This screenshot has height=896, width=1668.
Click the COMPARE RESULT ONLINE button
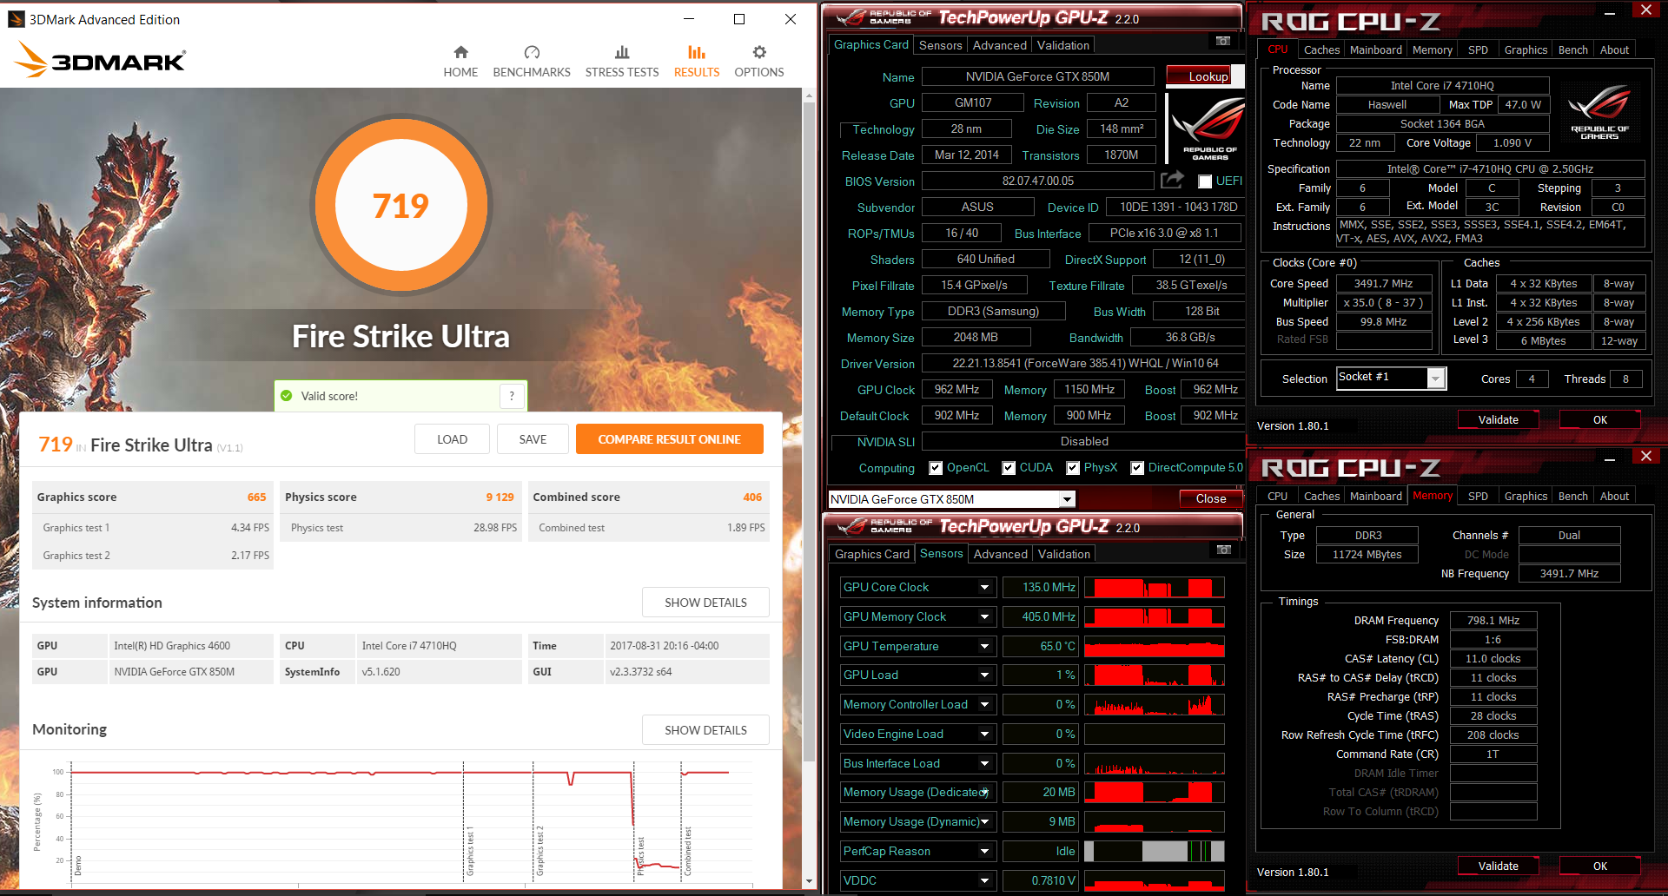click(669, 439)
